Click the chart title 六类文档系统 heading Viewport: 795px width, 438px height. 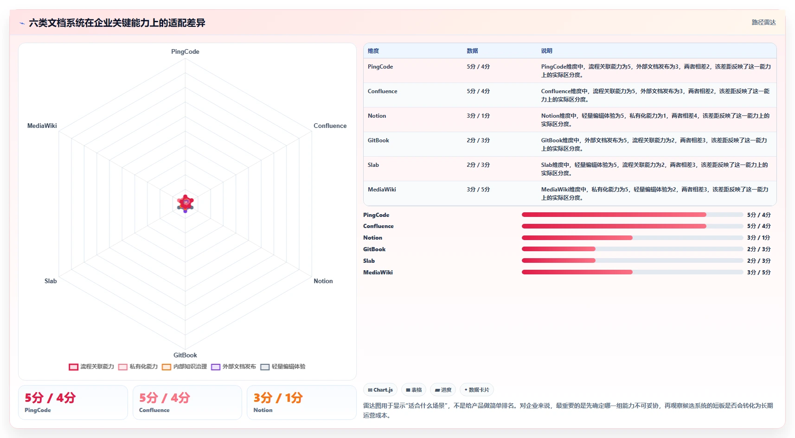(117, 23)
